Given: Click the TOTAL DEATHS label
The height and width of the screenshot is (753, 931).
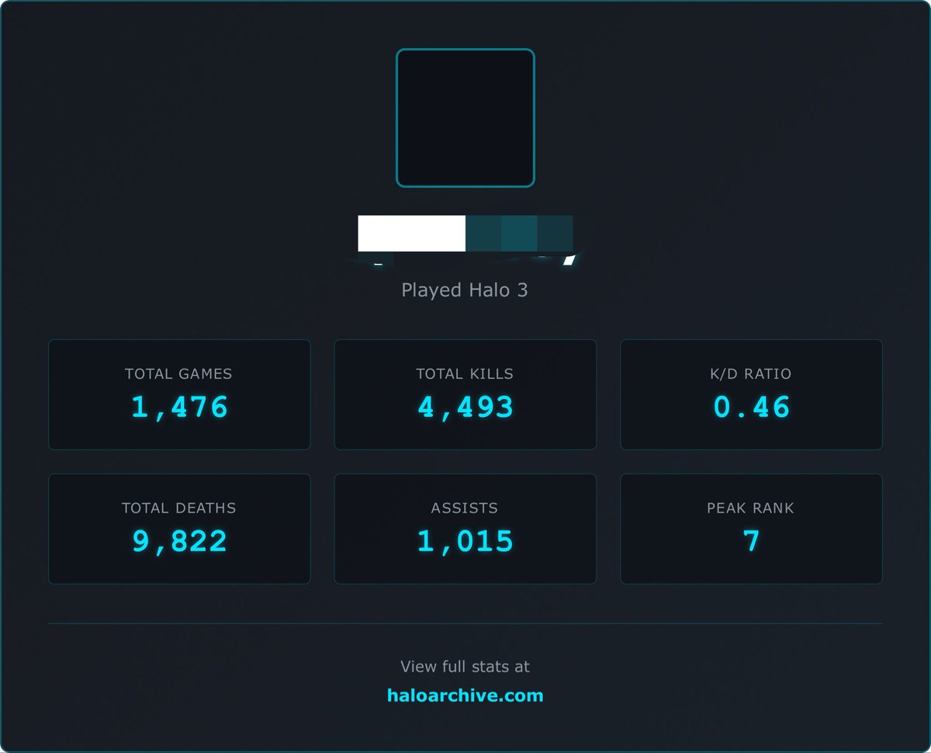Looking at the screenshot, I should coord(178,508).
